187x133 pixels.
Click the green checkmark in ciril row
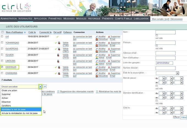57,37
